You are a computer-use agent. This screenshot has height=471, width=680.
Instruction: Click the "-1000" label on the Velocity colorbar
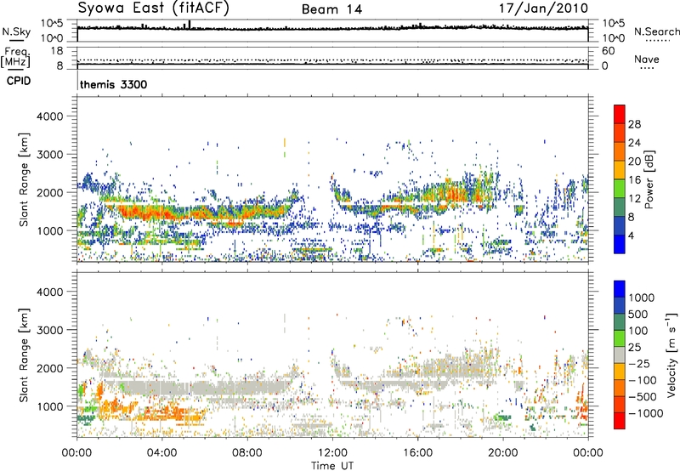[646, 413]
